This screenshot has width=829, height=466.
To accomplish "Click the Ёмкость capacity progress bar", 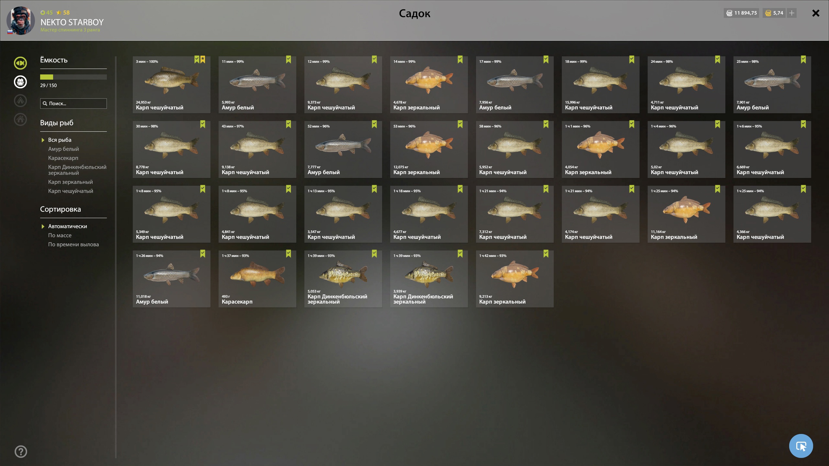I will click(x=74, y=77).
